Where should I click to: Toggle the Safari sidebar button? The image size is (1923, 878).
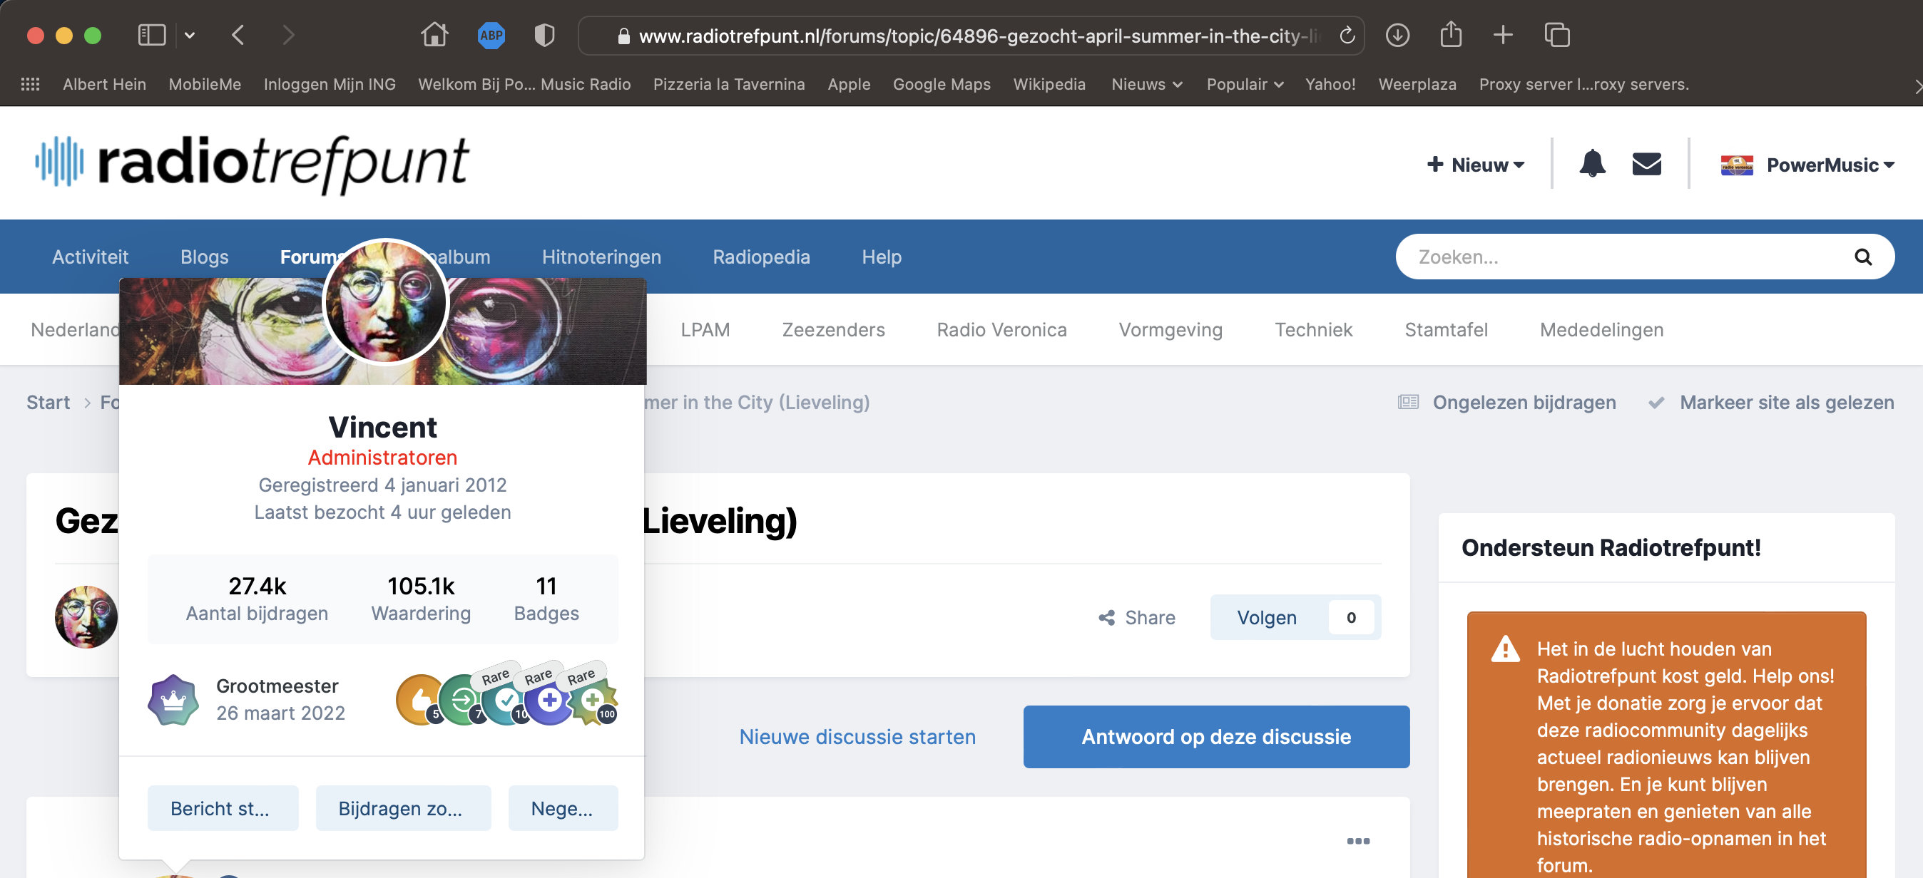(x=151, y=35)
